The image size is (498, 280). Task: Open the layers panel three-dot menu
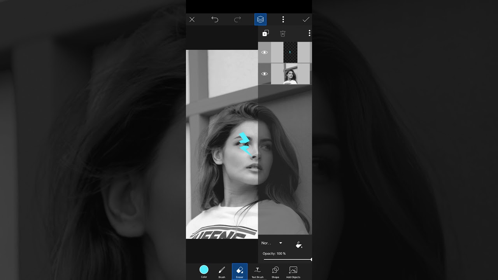[x=309, y=33]
